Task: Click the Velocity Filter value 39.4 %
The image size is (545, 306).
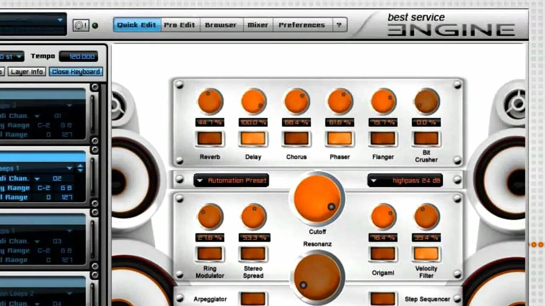Action: [426, 238]
